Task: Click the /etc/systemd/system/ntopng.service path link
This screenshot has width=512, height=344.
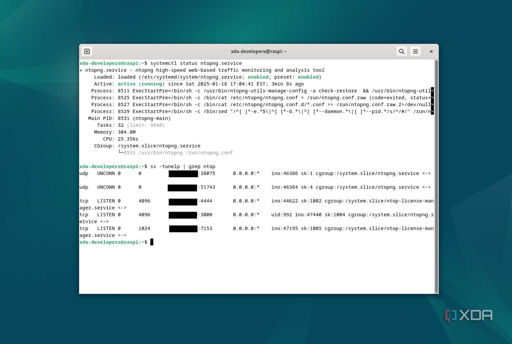Action: [x=191, y=77]
